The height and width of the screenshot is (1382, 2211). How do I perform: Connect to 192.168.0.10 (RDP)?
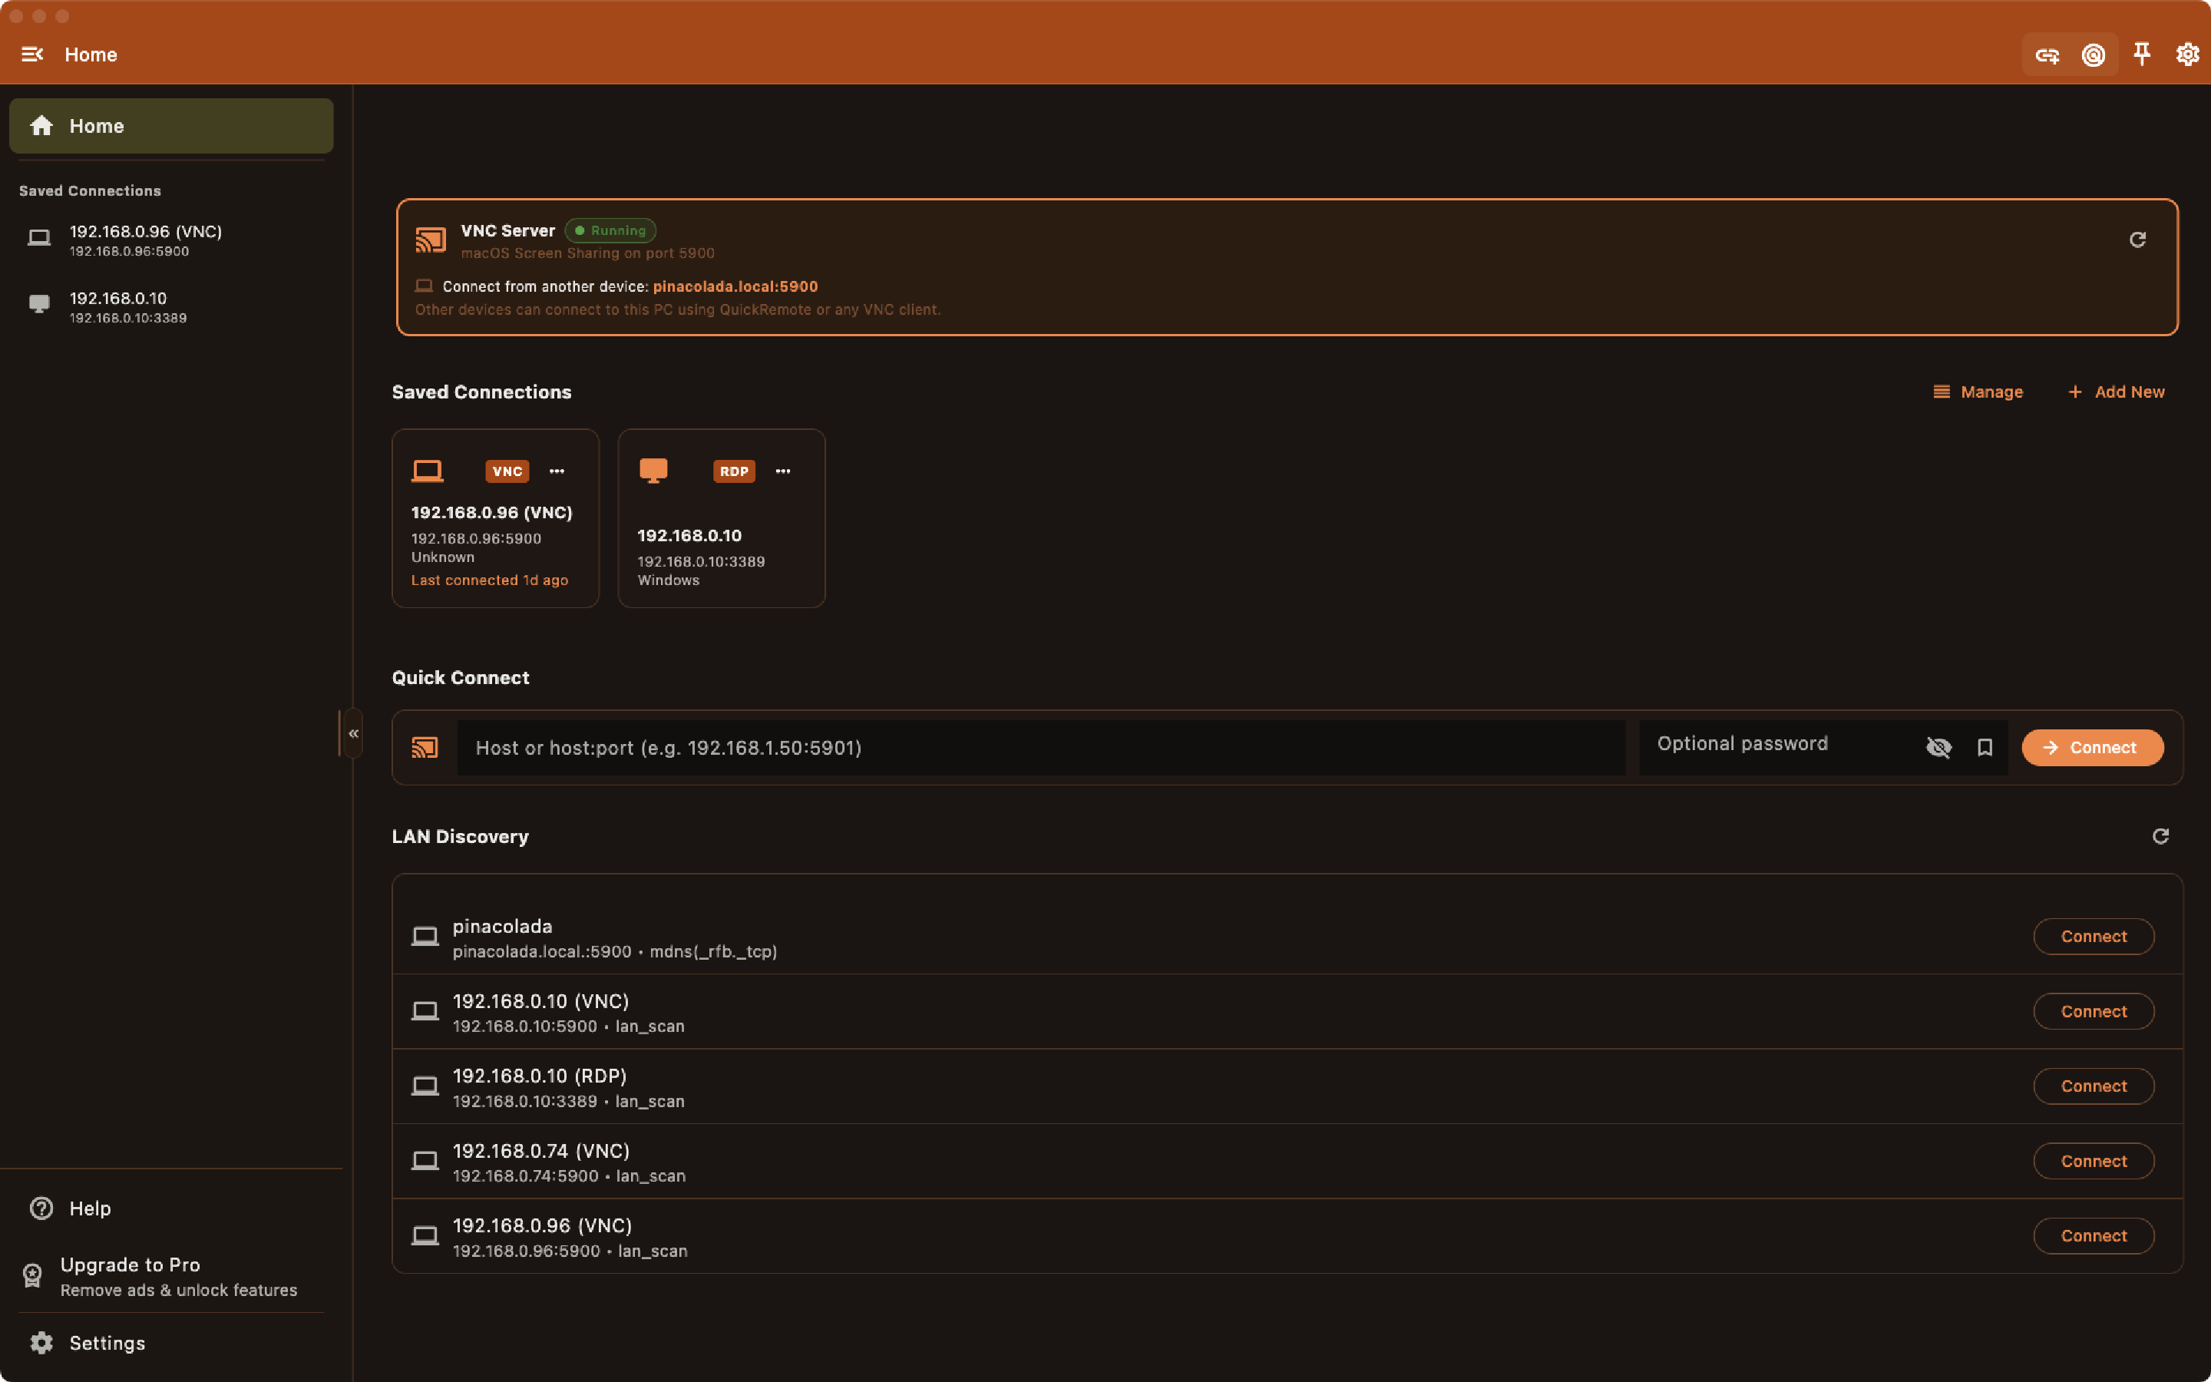pos(2093,1086)
